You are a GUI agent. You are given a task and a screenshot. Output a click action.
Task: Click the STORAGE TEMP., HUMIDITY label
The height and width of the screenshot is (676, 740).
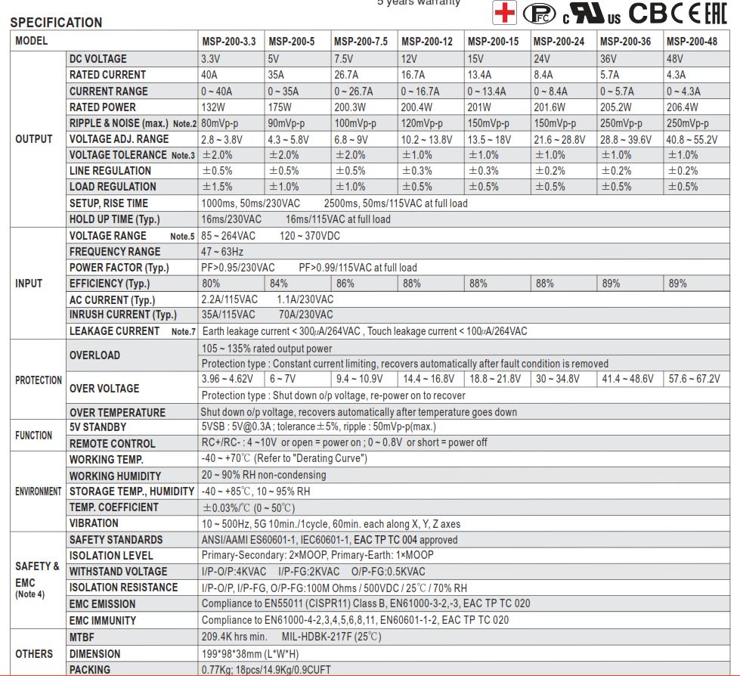point(132,491)
